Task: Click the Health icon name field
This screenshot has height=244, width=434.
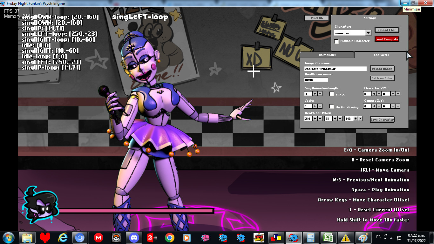Action: pyautogui.click(x=316, y=79)
